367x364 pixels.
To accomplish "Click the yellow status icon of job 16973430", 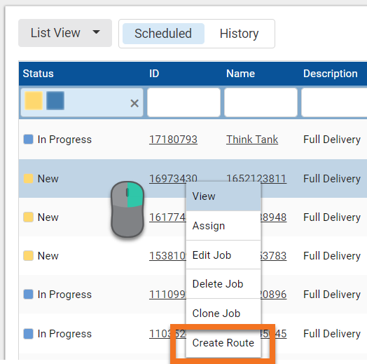I will pyautogui.click(x=28, y=178).
